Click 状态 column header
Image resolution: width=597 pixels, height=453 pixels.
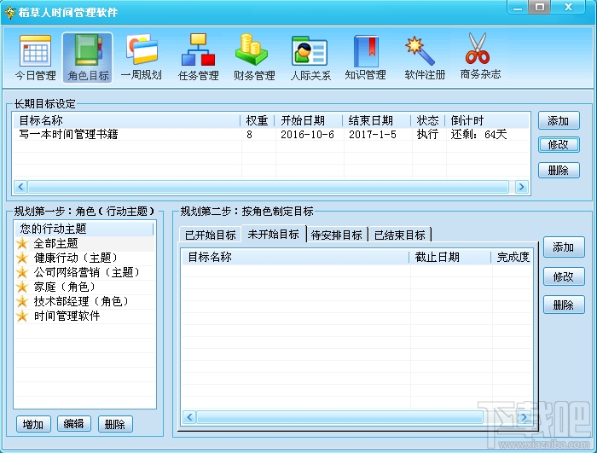pos(427,121)
